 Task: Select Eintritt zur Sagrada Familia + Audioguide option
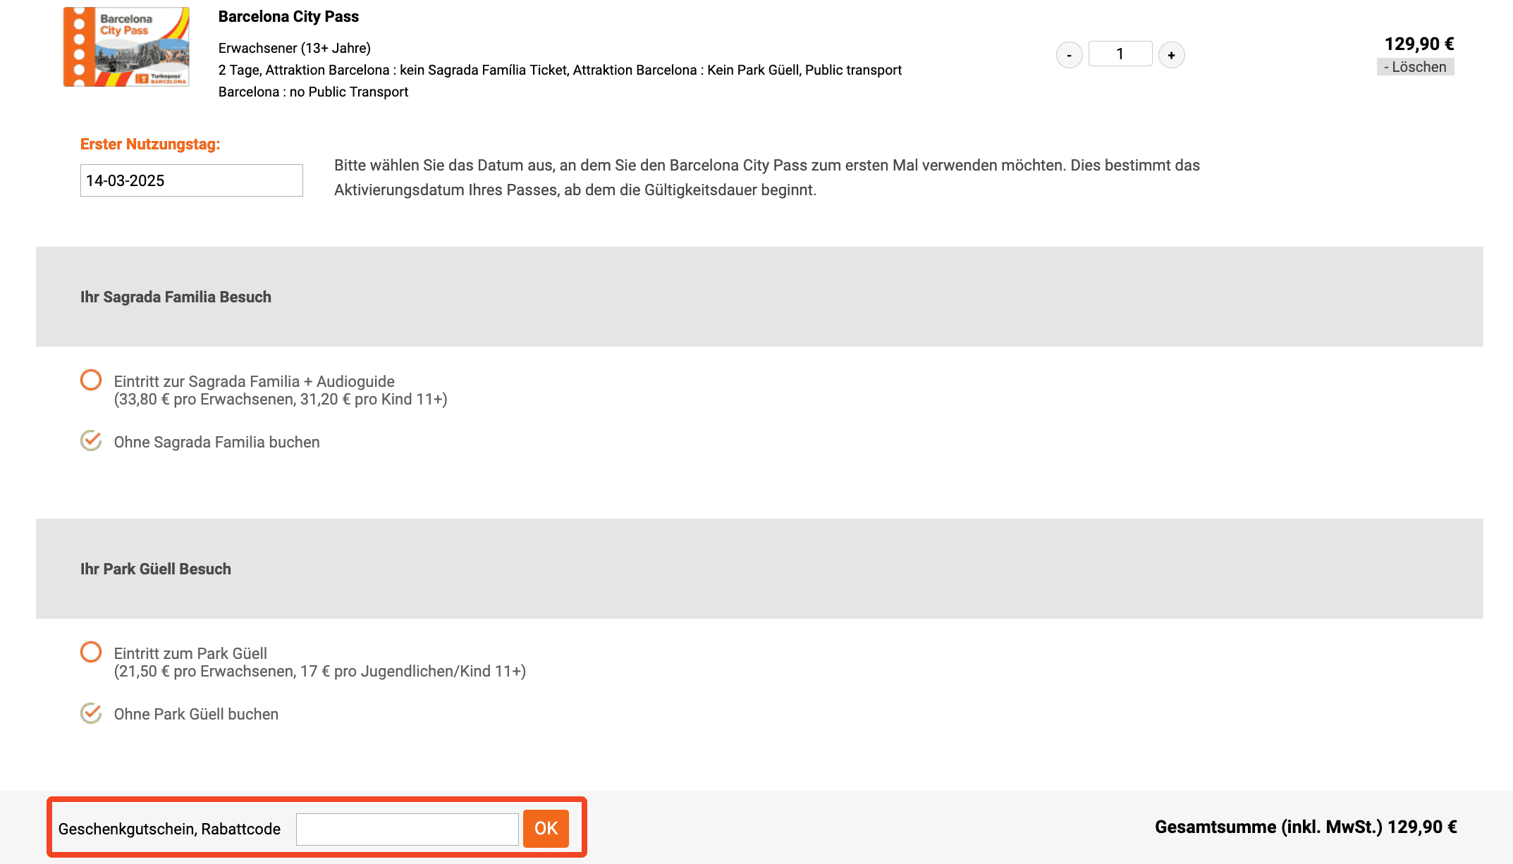pos(91,380)
